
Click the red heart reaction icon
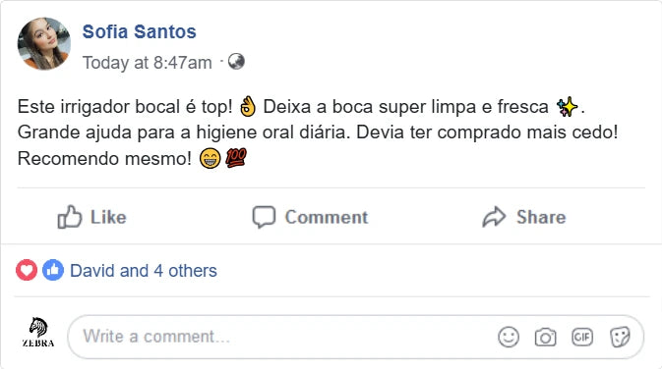[x=27, y=270]
